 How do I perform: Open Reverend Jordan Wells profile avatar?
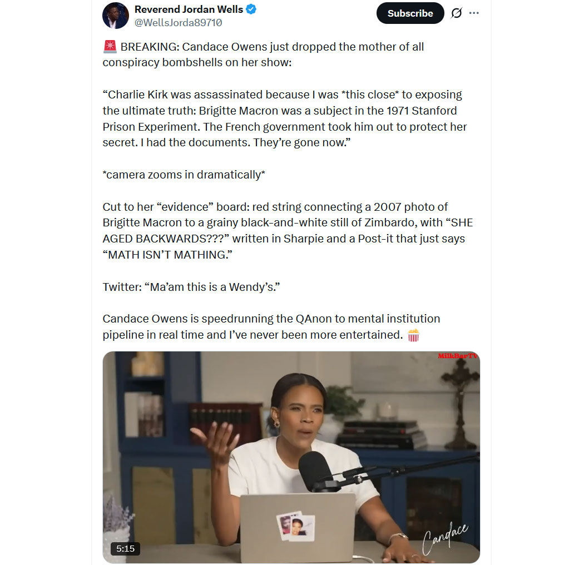pyautogui.click(x=116, y=16)
